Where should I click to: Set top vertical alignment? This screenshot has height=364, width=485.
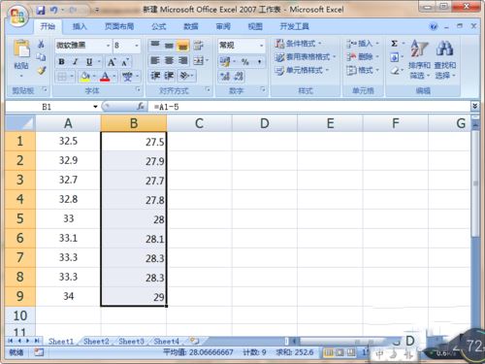pos(155,45)
